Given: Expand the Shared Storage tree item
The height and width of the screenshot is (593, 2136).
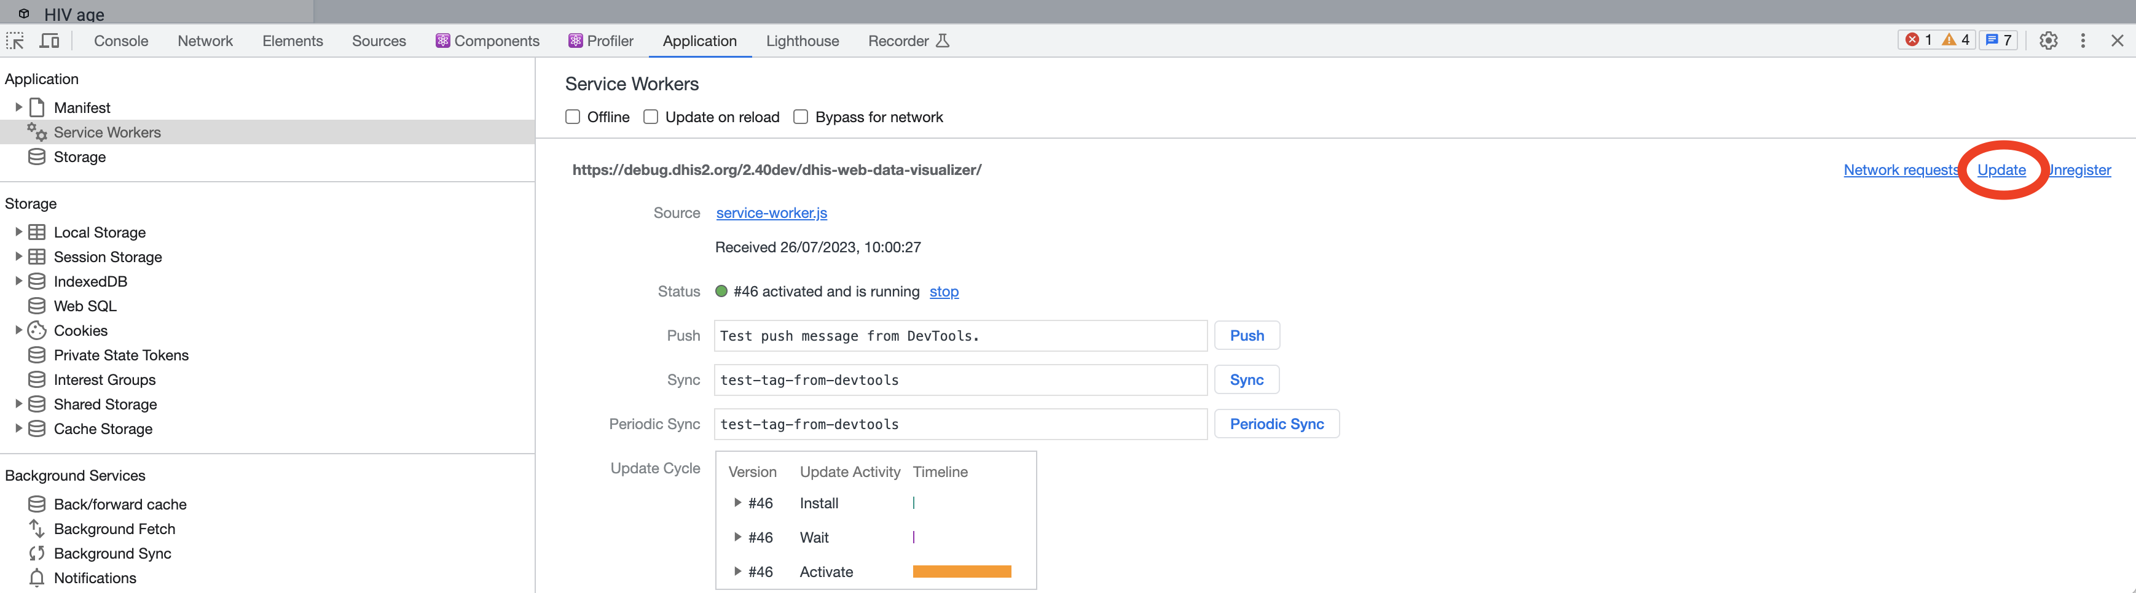Looking at the screenshot, I should pos(18,403).
